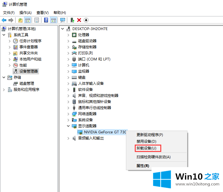
Task: Choose 更新驱动程序(P) in context menu
Action: pyautogui.click(x=157, y=135)
